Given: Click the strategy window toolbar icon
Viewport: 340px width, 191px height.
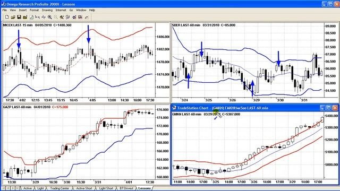Looking at the screenshot, I should [80, 17].
